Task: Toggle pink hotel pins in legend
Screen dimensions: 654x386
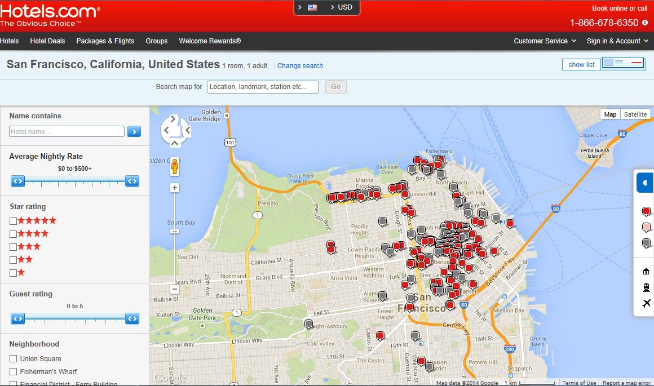Action: click(x=646, y=228)
